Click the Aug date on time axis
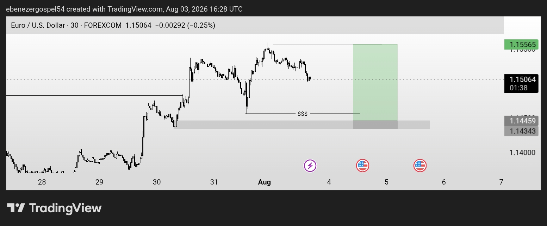The width and height of the screenshot is (547, 226). point(265,182)
